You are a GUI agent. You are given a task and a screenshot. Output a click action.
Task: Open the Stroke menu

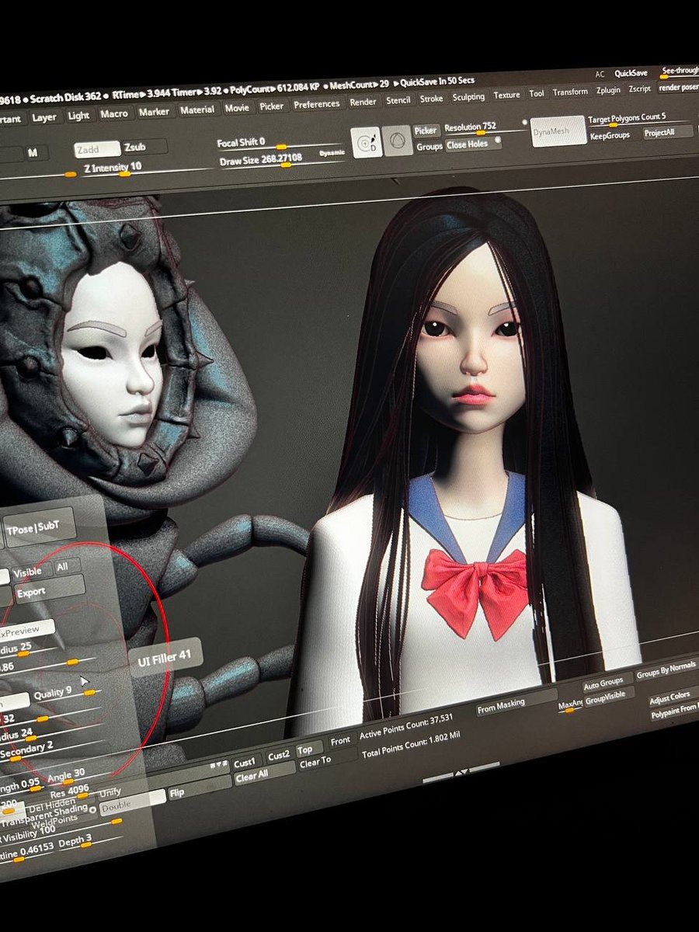432,99
